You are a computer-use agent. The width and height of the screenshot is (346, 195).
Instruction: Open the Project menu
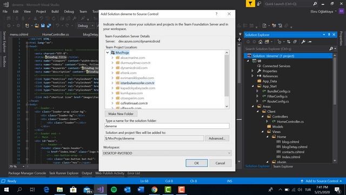pos(41,11)
